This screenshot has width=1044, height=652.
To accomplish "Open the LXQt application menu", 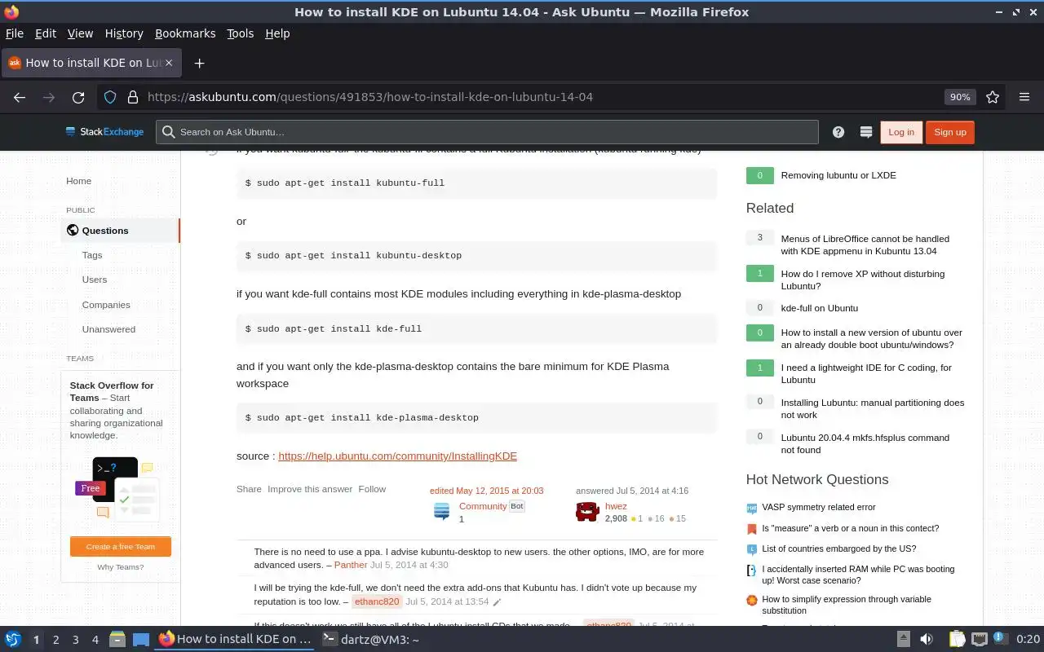I will pyautogui.click(x=13, y=640).
